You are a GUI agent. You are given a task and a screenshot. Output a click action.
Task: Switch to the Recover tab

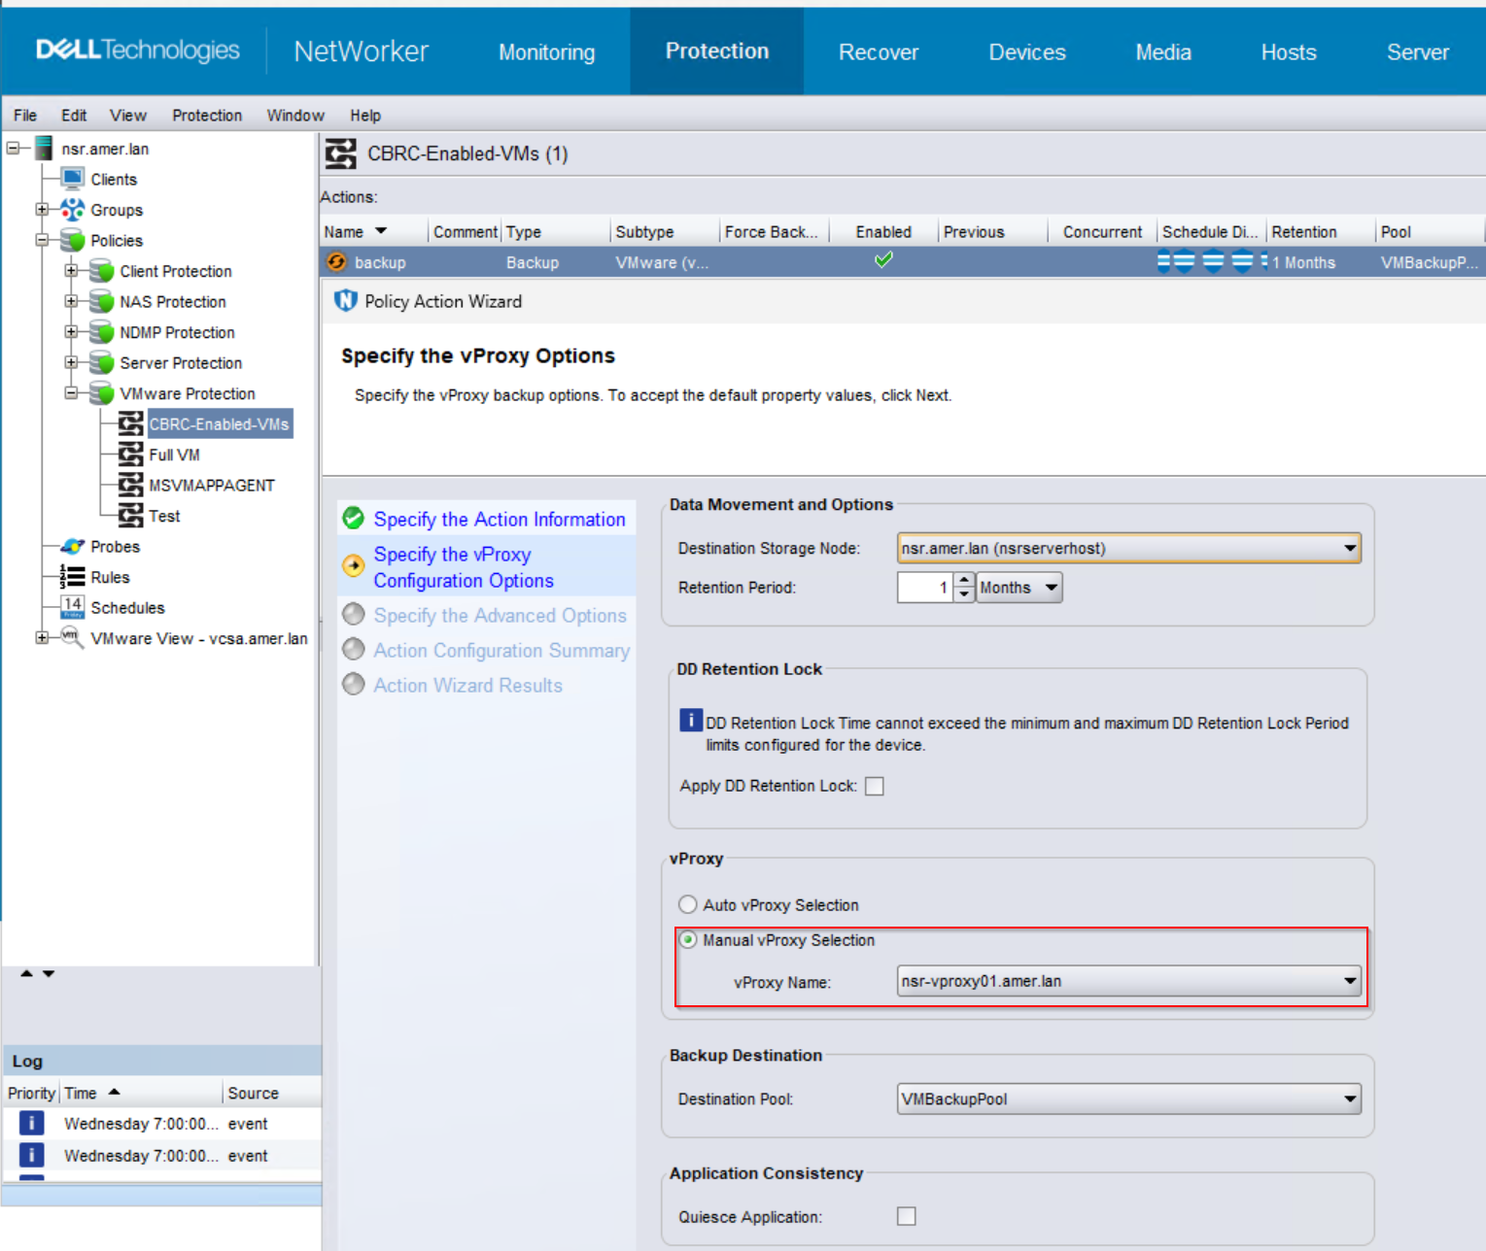pyautogui.click(x=877, y=51)
